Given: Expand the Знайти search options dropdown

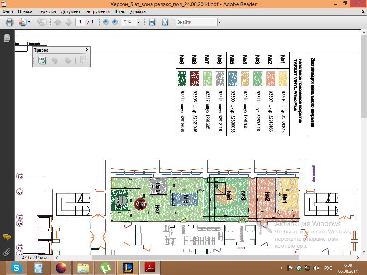Looking at the screenshot, I should point(219,22).
